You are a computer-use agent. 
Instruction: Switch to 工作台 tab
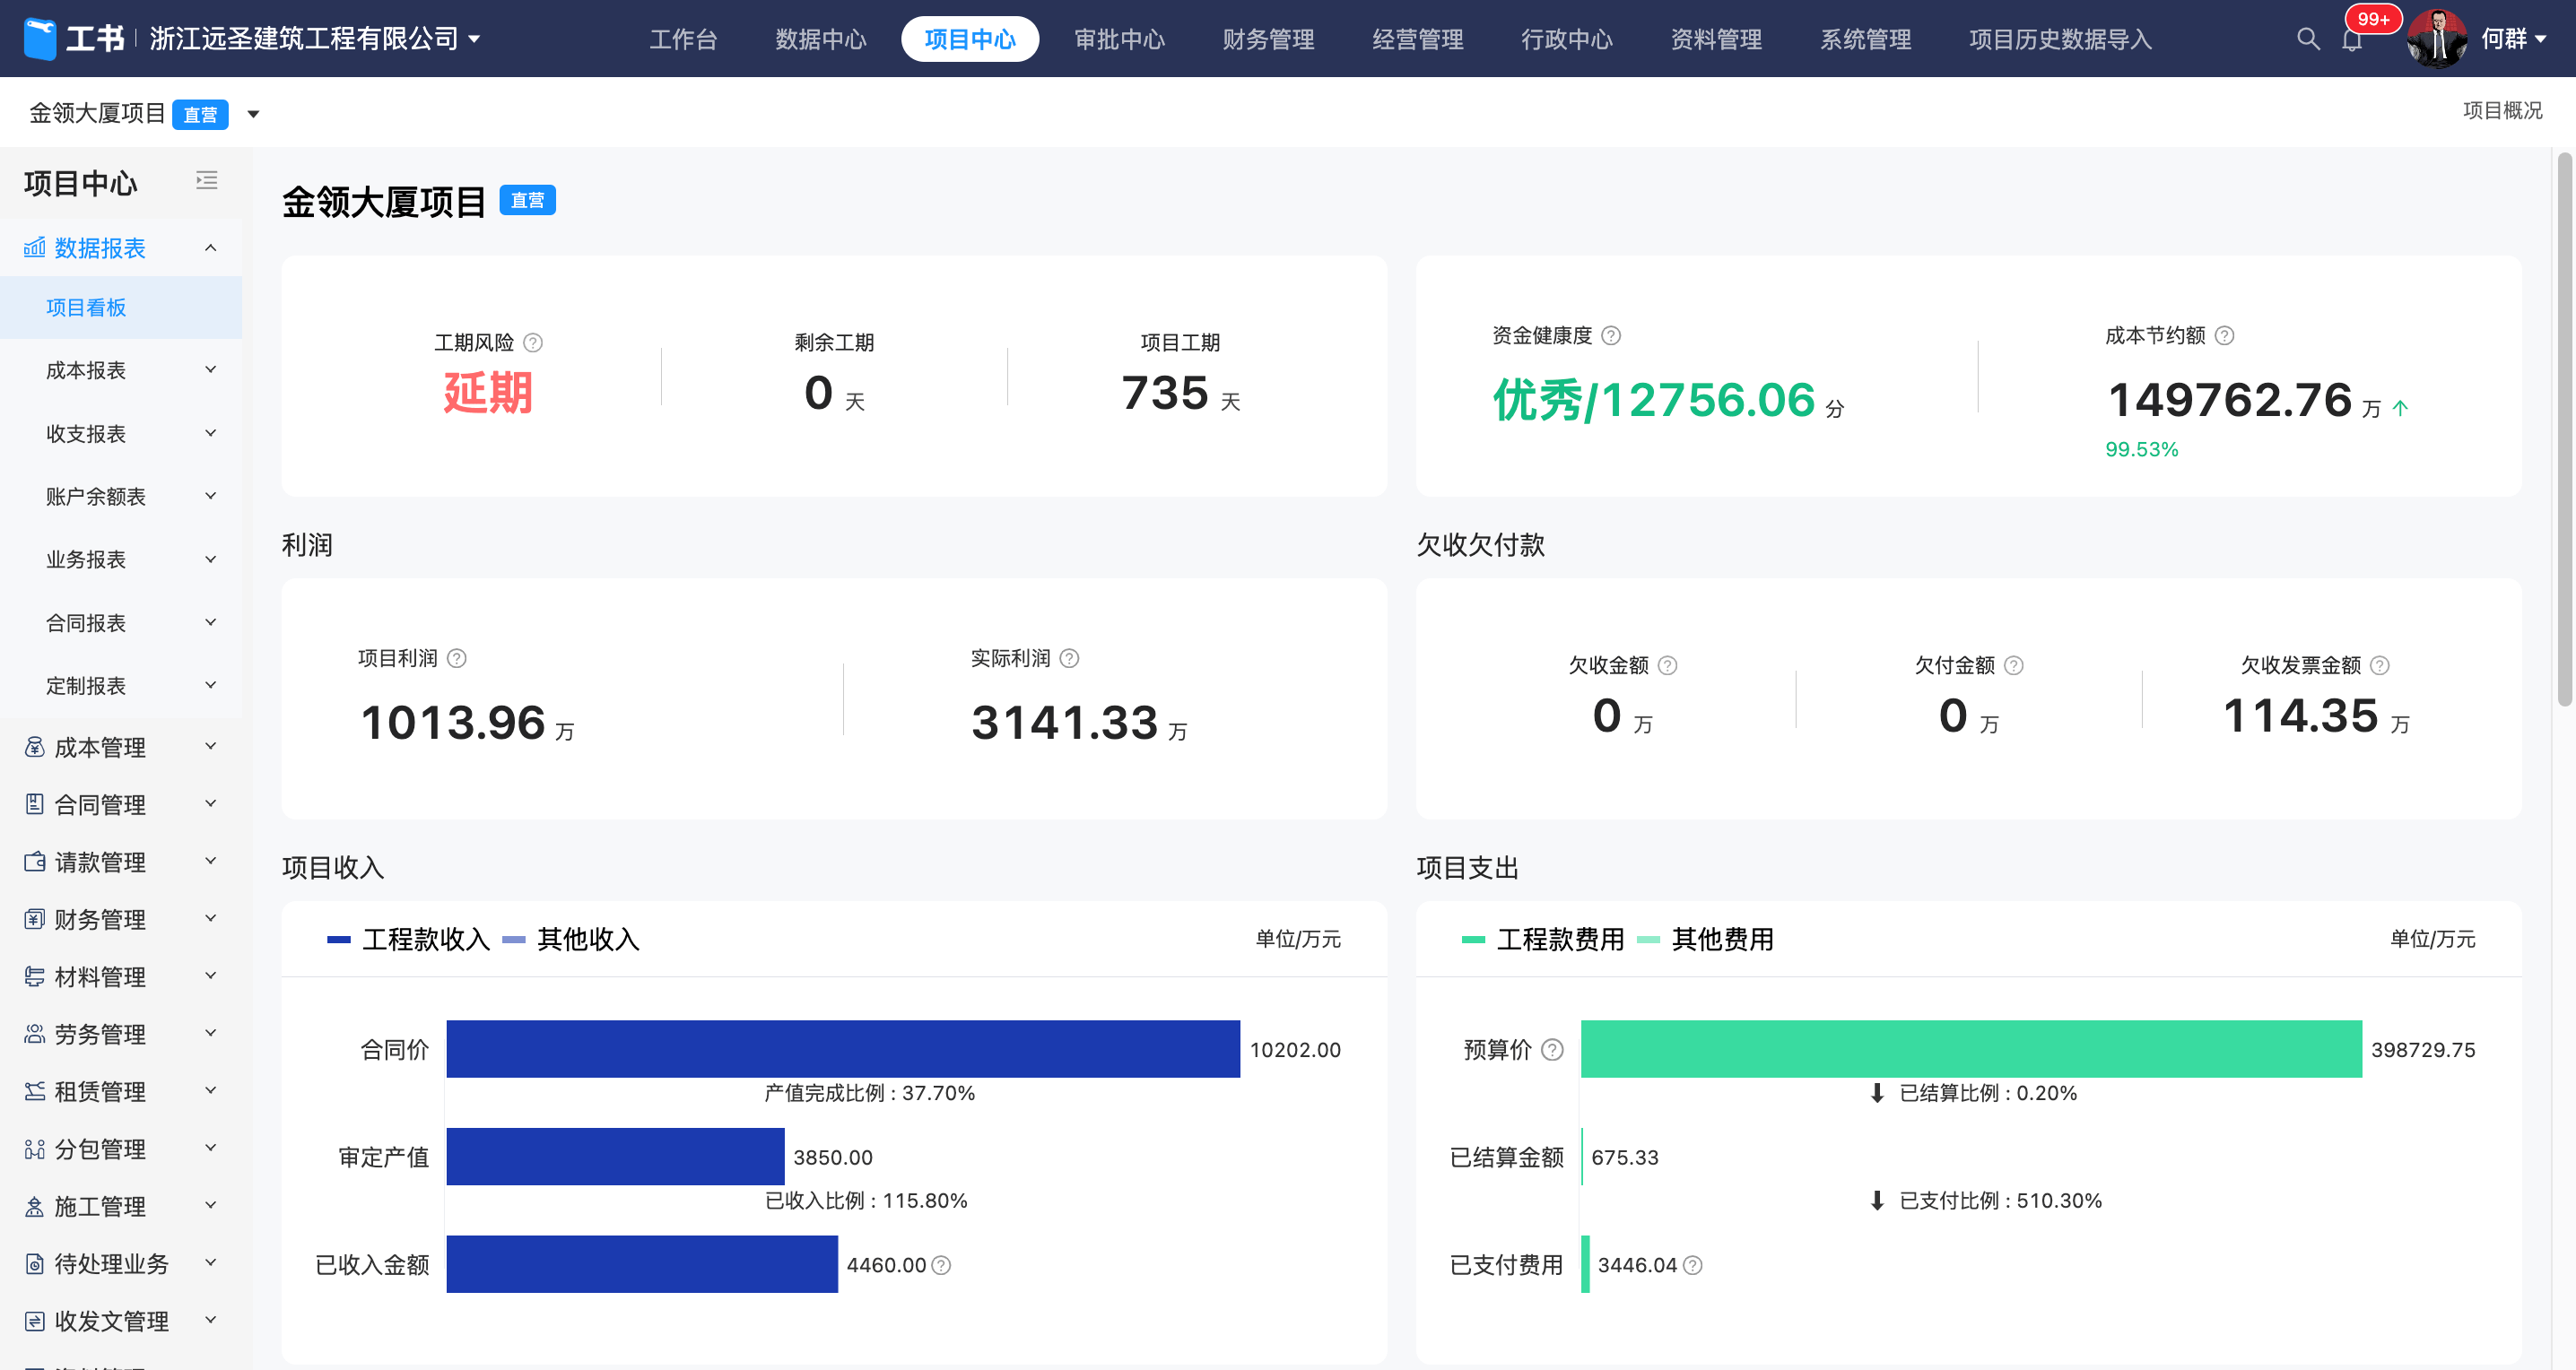tap(683, 39)
